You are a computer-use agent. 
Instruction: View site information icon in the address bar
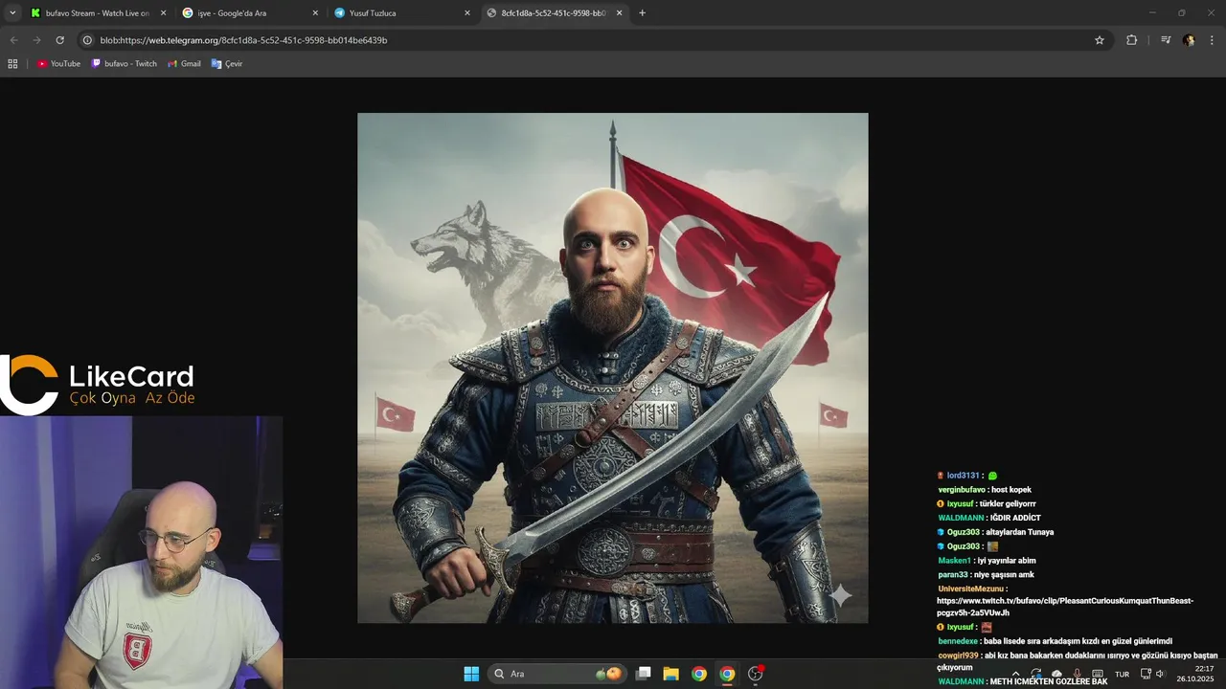[87, 40]
